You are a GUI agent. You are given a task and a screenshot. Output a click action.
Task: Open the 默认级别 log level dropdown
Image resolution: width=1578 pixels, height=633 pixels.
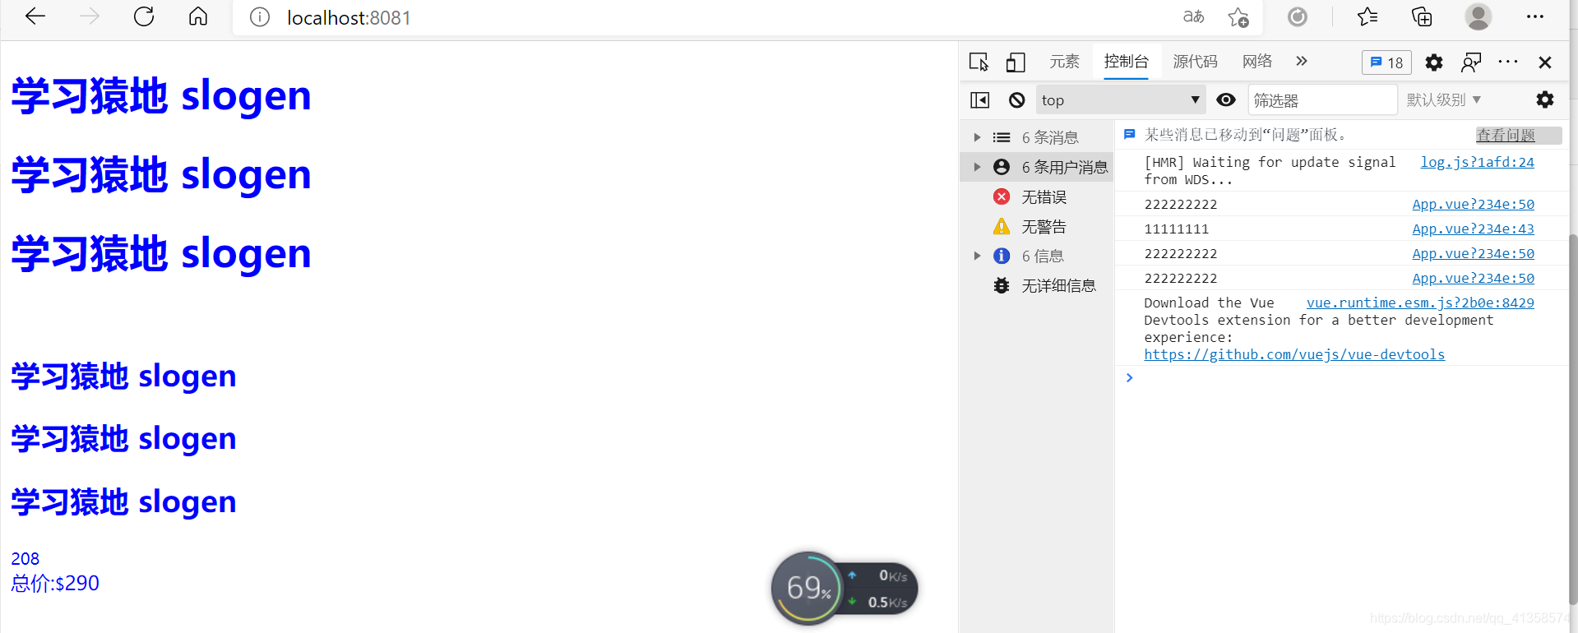[x=1444, y=100]
